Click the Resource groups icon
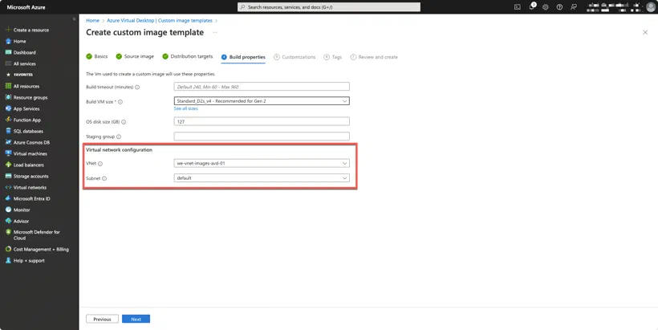 pos(8,97)
